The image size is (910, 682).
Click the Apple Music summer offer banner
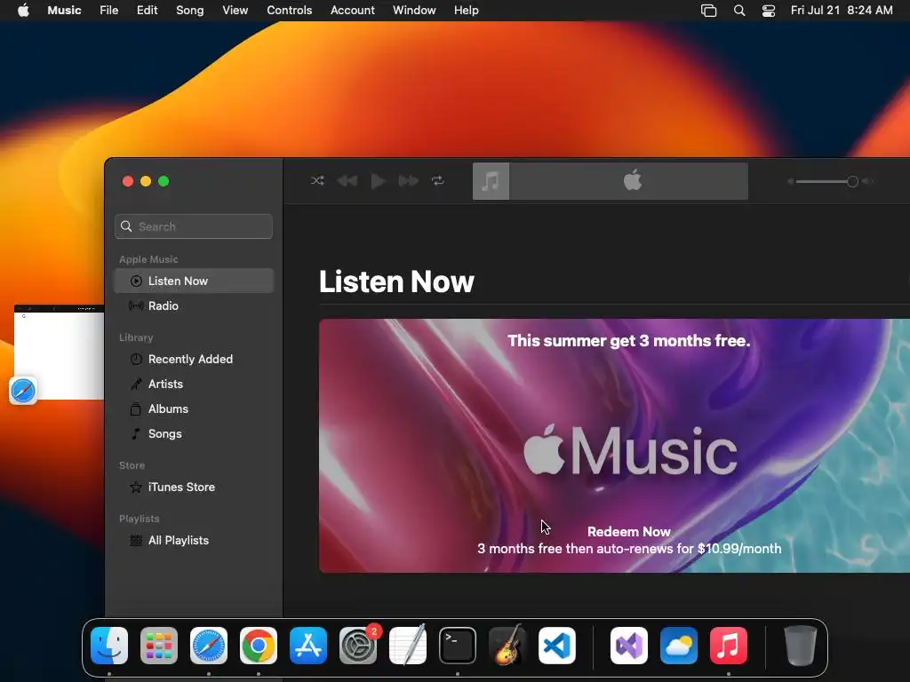(615, 446)
